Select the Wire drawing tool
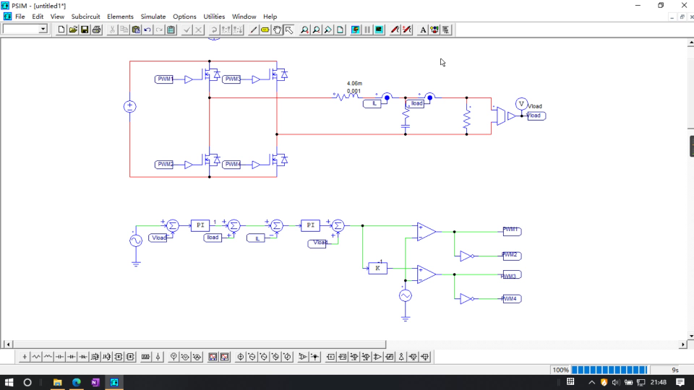Screen dimensions: 694x390 (x=253, y=30)
